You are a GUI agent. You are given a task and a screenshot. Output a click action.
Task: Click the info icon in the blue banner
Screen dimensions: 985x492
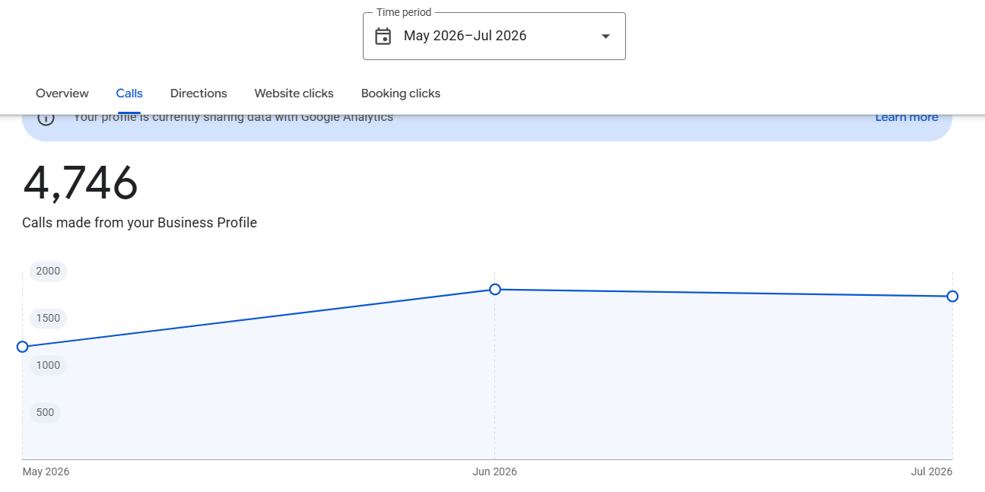coord(46,118)
